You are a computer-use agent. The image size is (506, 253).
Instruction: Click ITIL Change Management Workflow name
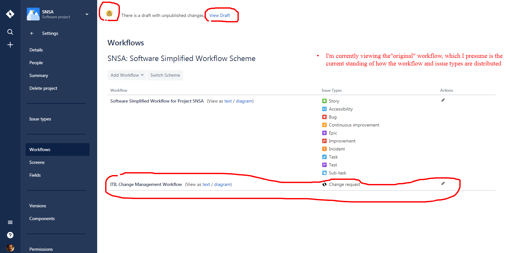point(146,184)
